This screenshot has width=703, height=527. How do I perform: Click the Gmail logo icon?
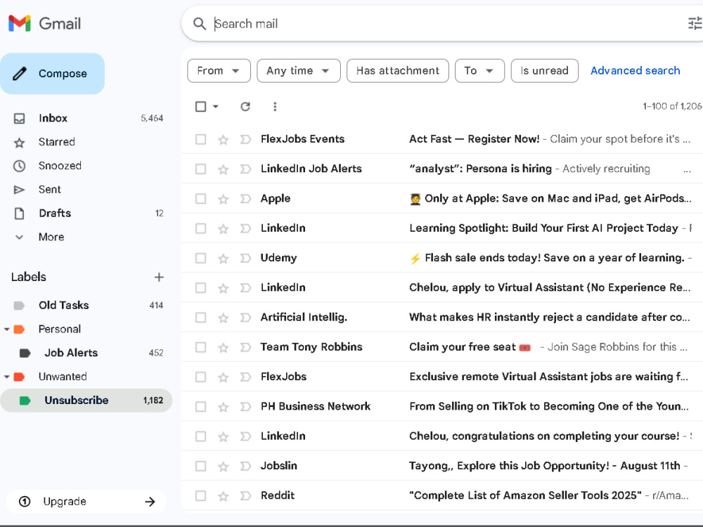coord(20,23)
